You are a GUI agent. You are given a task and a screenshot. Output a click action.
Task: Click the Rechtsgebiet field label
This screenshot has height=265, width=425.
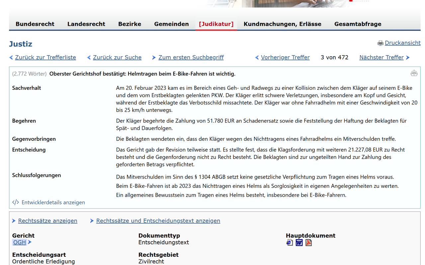pyautogui.click(x=158, y=255)
